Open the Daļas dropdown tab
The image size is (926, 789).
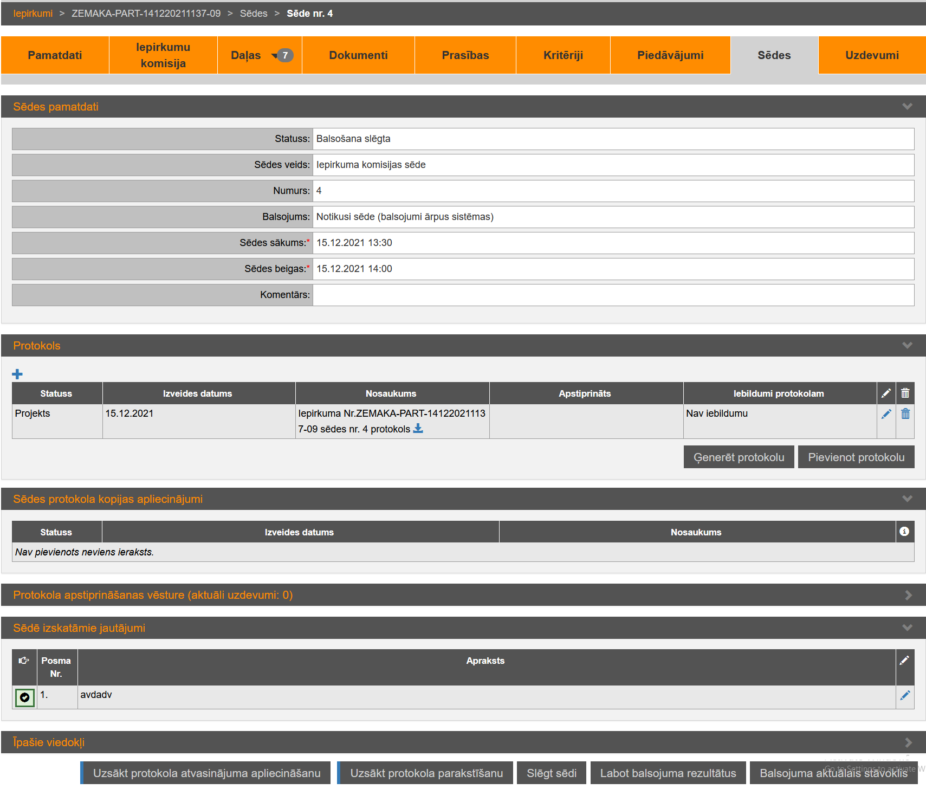pyautogui.click(x=260, y=55)
